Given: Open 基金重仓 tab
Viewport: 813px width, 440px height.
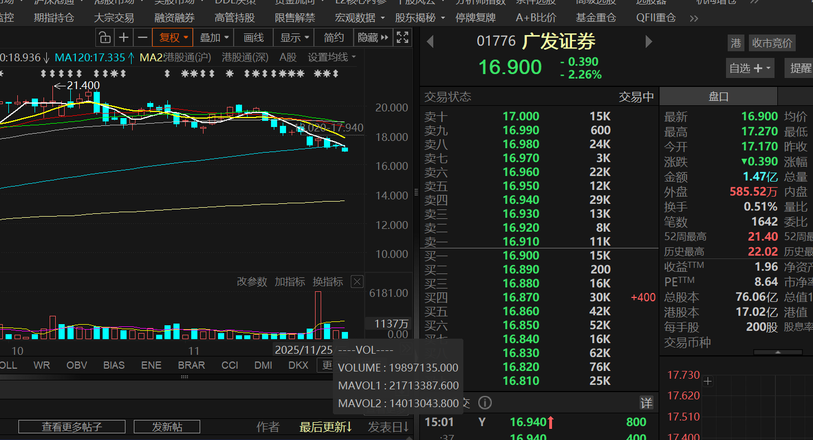Looking at the screenshot, I should pos(596,18).
